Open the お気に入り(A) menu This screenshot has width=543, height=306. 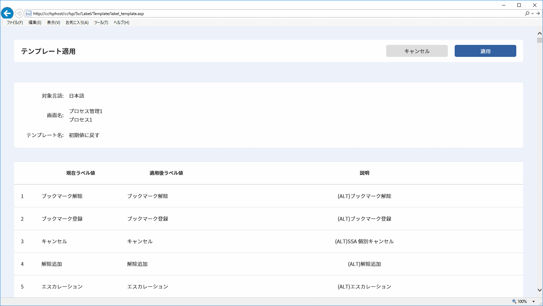[77, 23]
